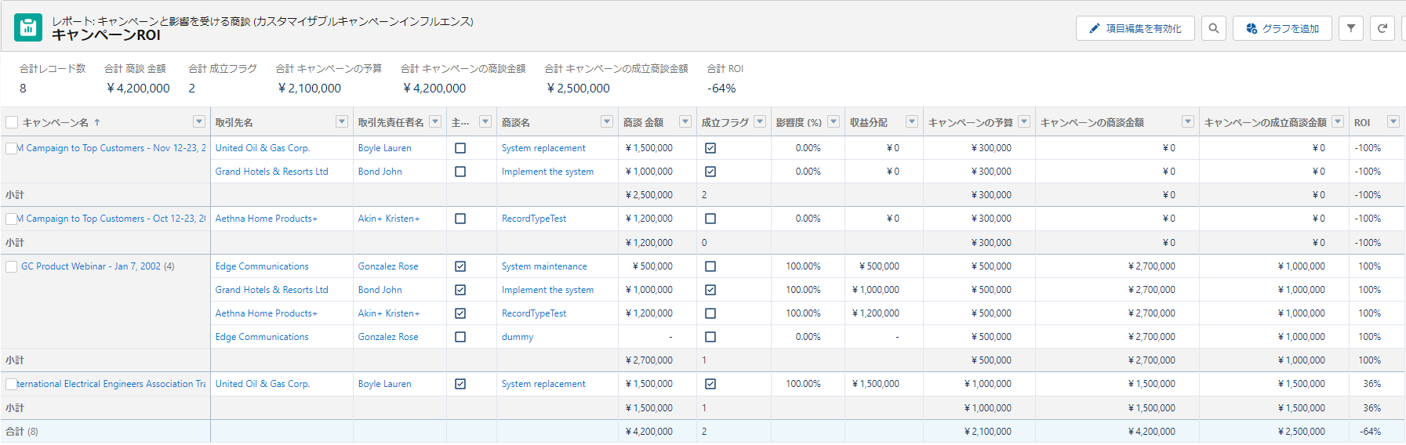1406x445 pixels.
Task: Expand the ROI column options menu
Action: [1393, 121]
